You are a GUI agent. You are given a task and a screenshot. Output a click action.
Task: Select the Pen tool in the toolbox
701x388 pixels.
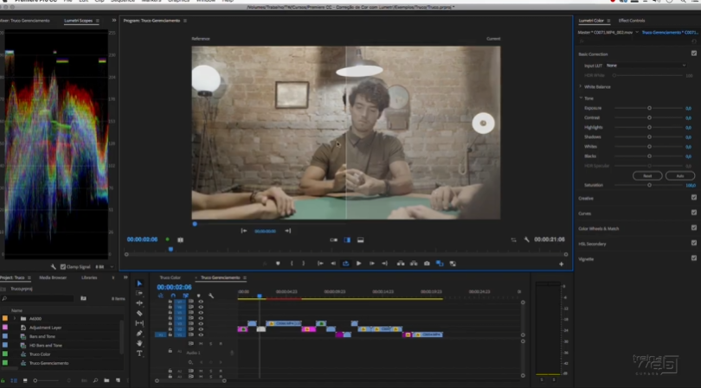pyautogui.click(x=139, y=333)
